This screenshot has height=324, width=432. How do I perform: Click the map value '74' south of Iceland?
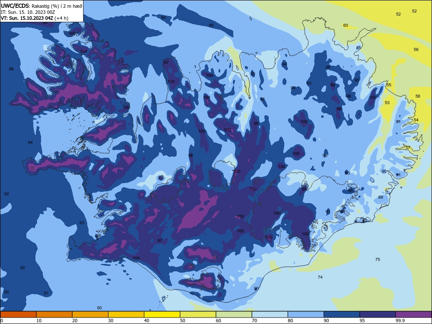[x=320, y=277]
